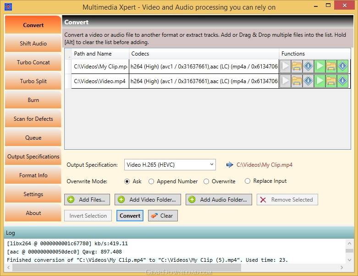Sort by the Path and Name column header

100,54
